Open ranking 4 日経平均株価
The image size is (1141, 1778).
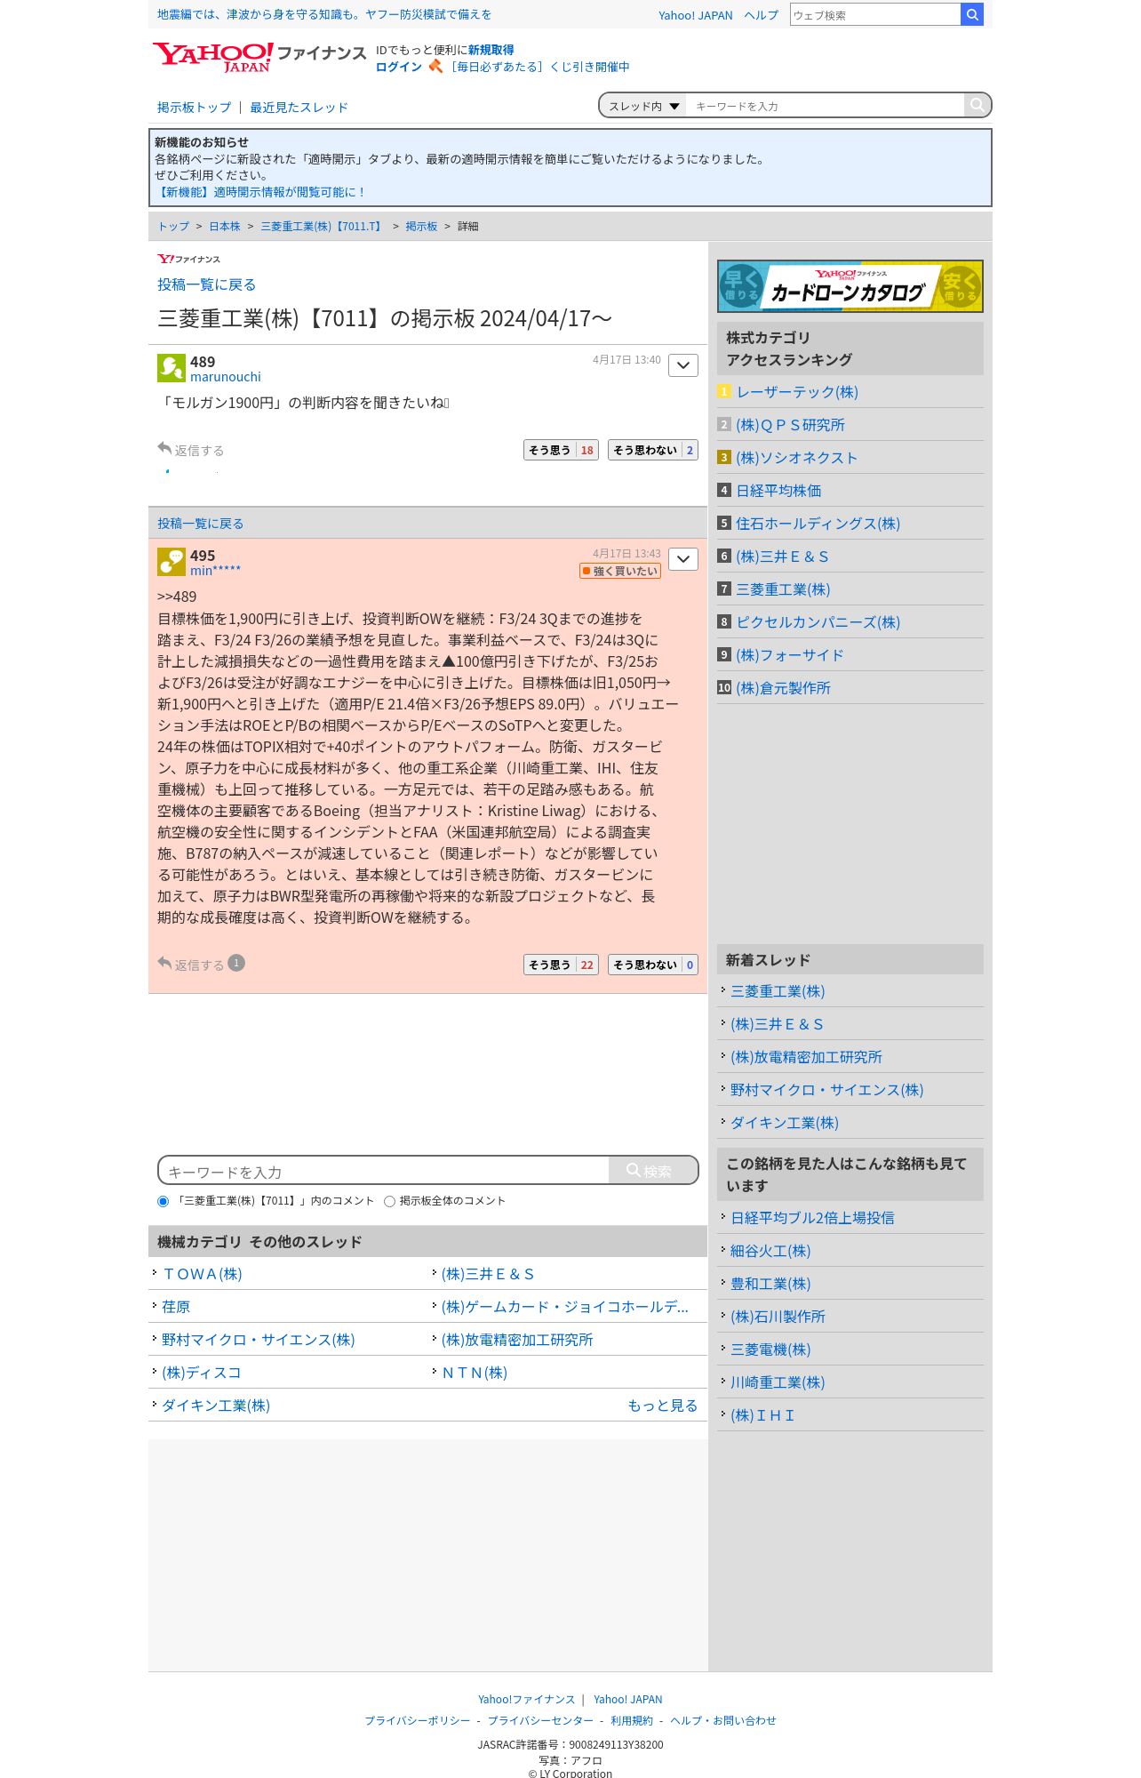[x=778, y=491]
